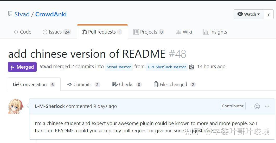276x143 pixels.
Task: Open the Checks tab
Action: click(x=126, y=84)
